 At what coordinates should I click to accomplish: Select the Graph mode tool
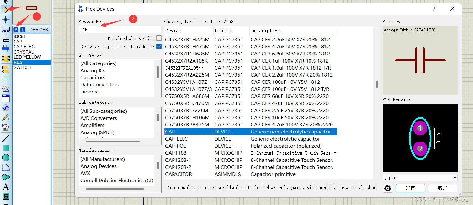(x=6, y=89)
